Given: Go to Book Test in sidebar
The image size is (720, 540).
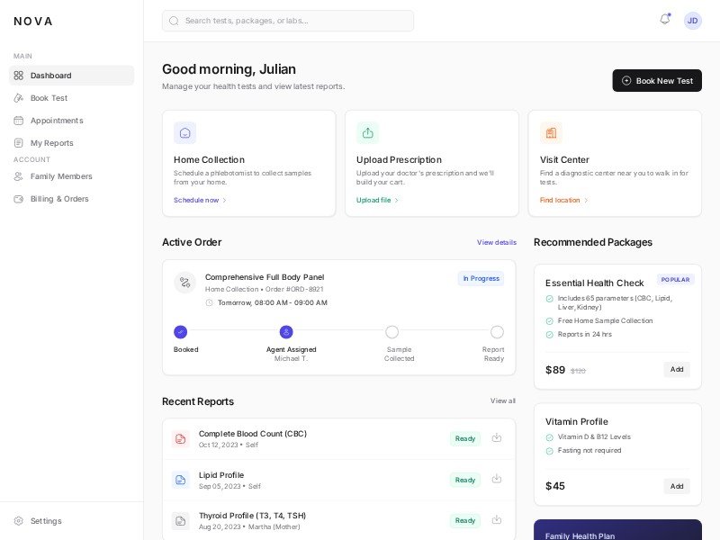Looking at the screenshot, I should [49, 98].
